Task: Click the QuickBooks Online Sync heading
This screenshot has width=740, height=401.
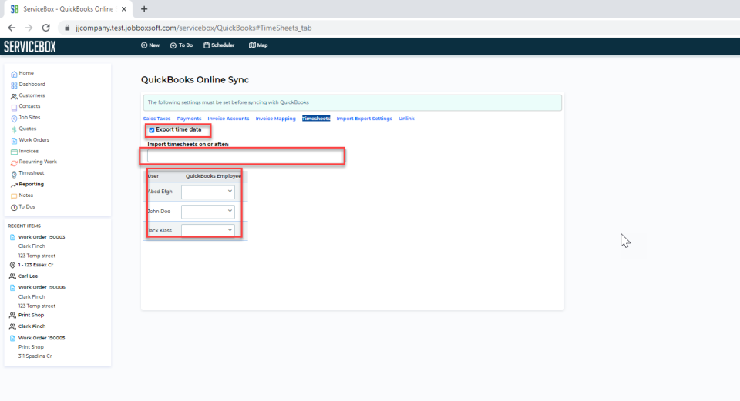Action: (x=195, y=79)
